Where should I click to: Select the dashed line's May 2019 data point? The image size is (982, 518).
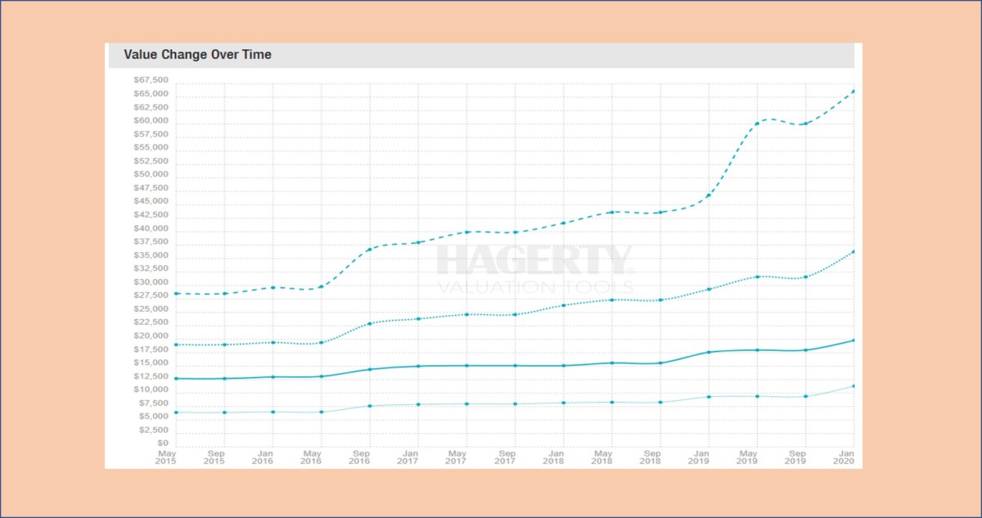pyautogui.click(x=757, y=123)
